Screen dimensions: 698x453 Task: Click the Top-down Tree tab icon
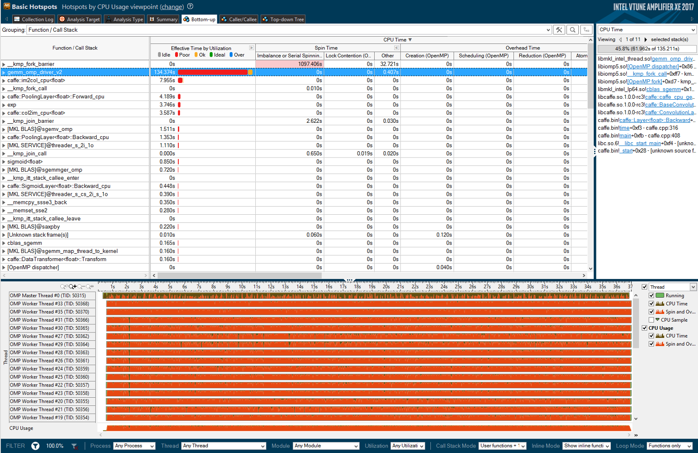(265, 19)
